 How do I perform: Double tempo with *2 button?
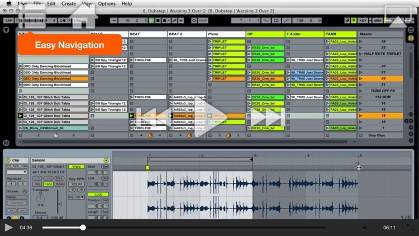tap(80, 190)
